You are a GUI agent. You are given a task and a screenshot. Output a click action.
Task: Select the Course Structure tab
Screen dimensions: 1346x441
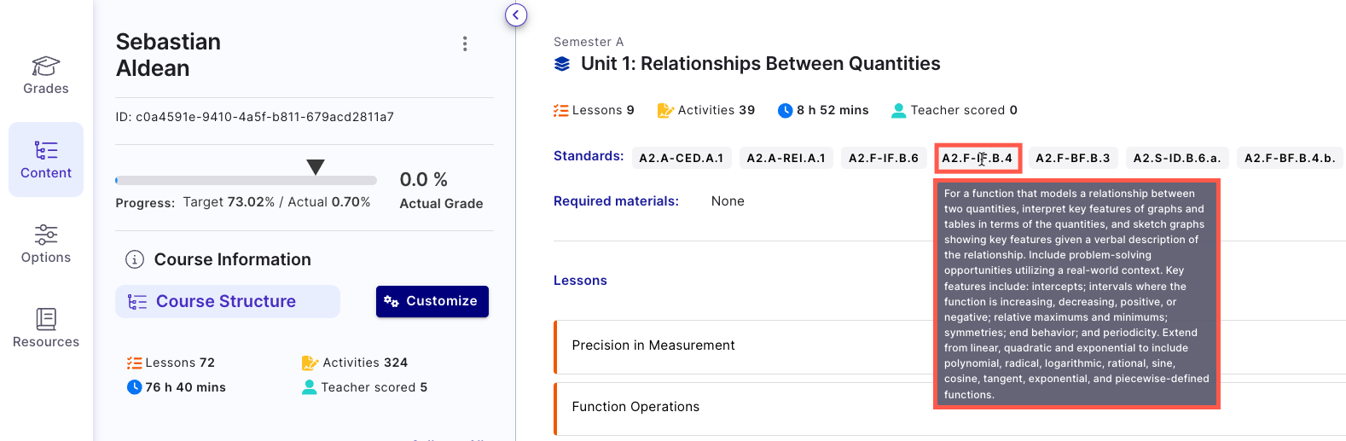coord(228,301)
